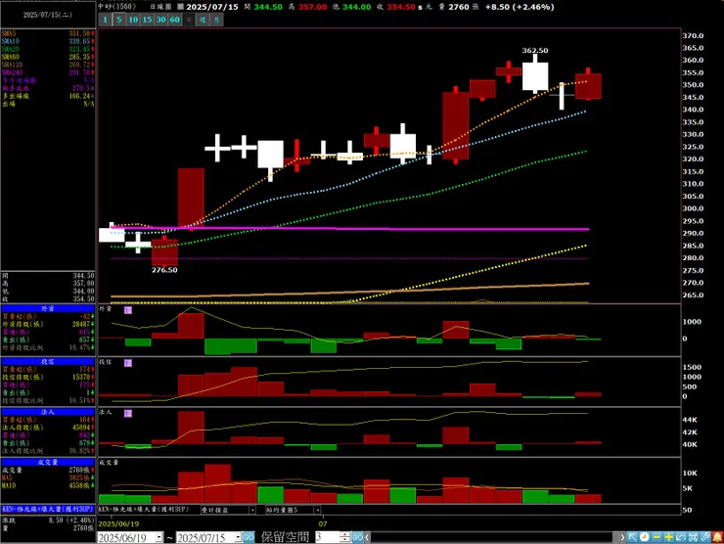Click the horizontal scrollbar right arrow

click(x=622, y=537)
